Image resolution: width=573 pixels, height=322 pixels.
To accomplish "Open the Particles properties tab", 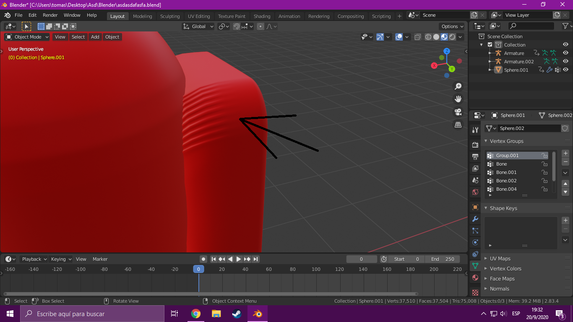I will pos(475,231).
